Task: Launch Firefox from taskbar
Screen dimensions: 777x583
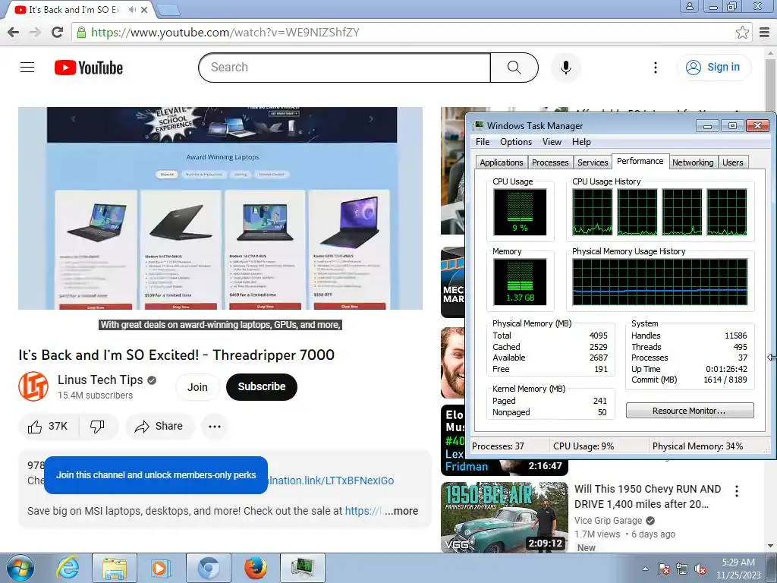Action: 256,568
